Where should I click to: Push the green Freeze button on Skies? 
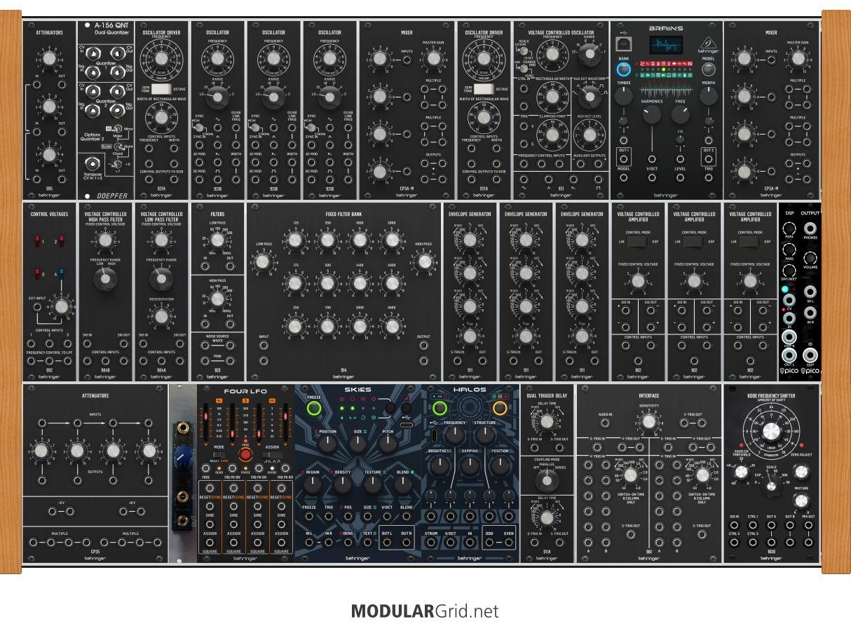314,408
